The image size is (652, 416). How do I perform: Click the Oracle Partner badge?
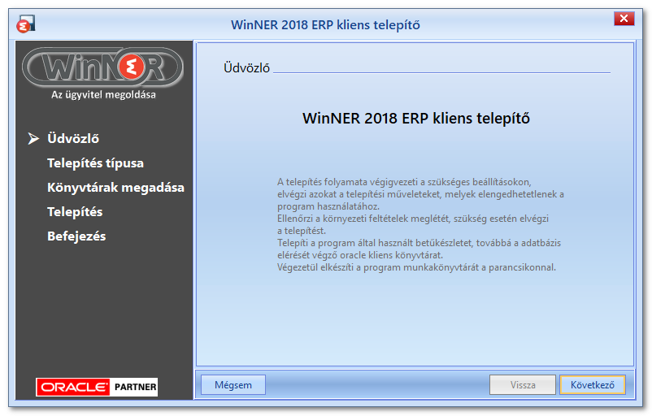tap(97, 387)
